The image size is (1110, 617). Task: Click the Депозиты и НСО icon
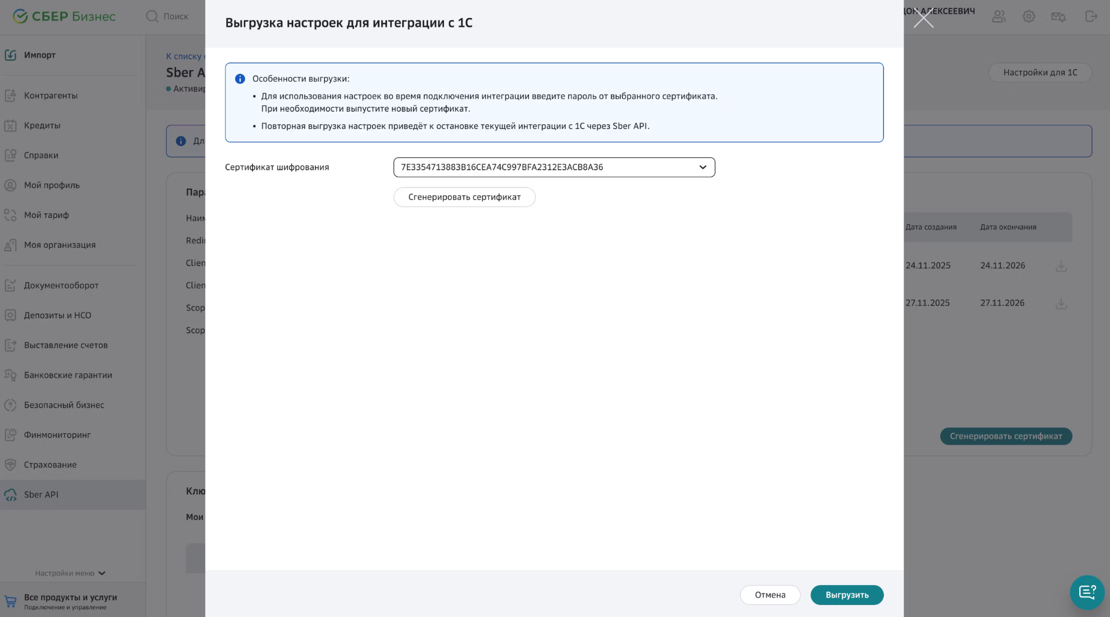coord(10,315)
